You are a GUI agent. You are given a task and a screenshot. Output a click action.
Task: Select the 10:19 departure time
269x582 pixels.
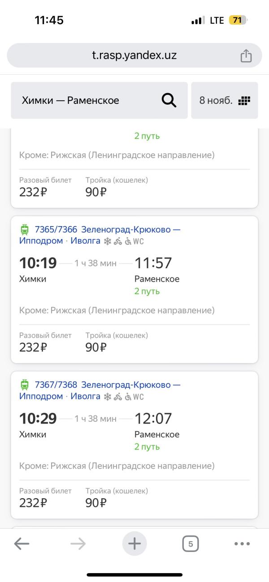pyautogui.click(x=38, y=263)
